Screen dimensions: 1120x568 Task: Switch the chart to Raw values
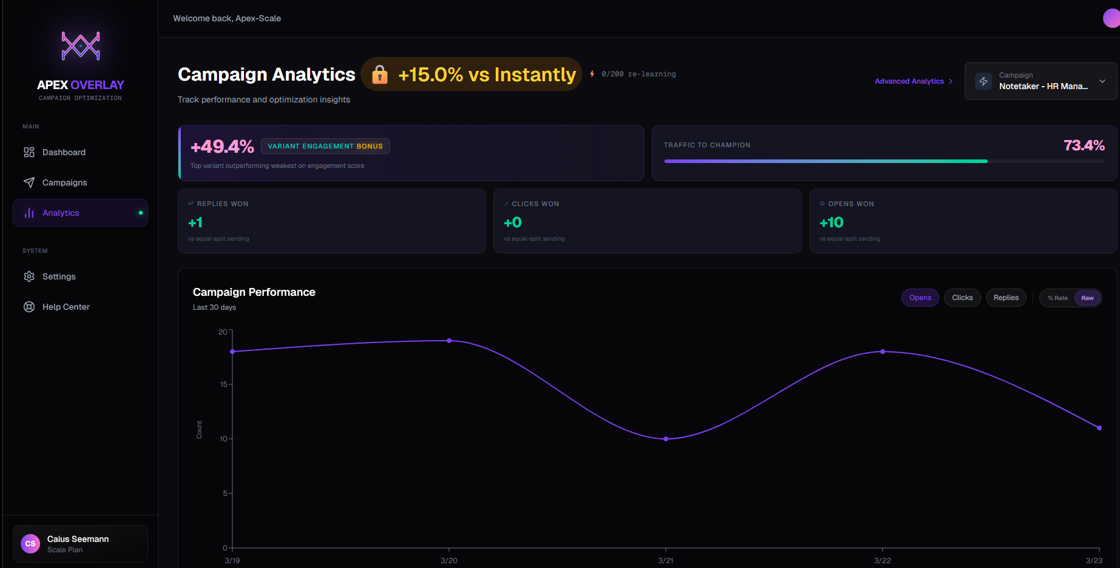coord(1087,298)
